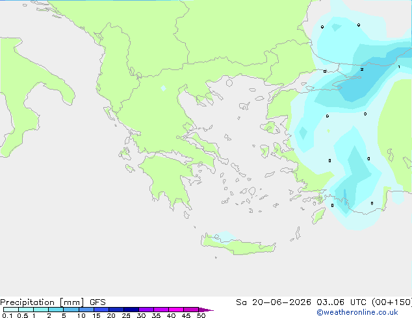Click the 40–45 mm magenta swatch
Image resolution: width=412 pixels, height=318 pixels.
click(176, 310)
